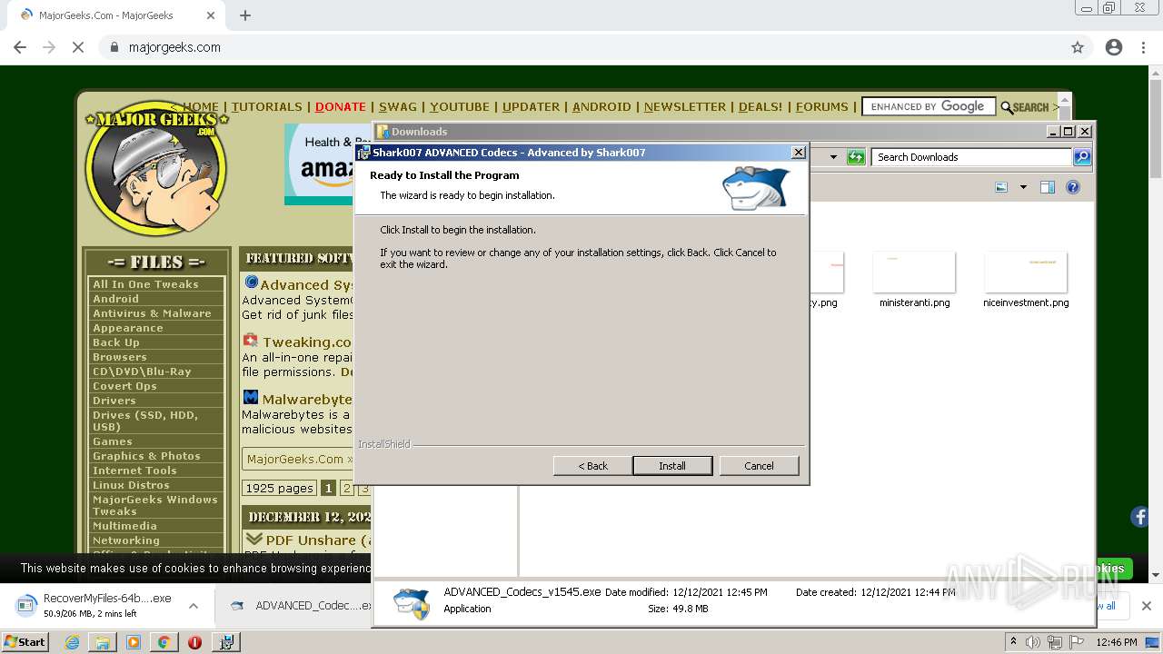Open the NEWSLETTER nav link
This screenshot has height=654, width=1163.
(x=685, y=106)
